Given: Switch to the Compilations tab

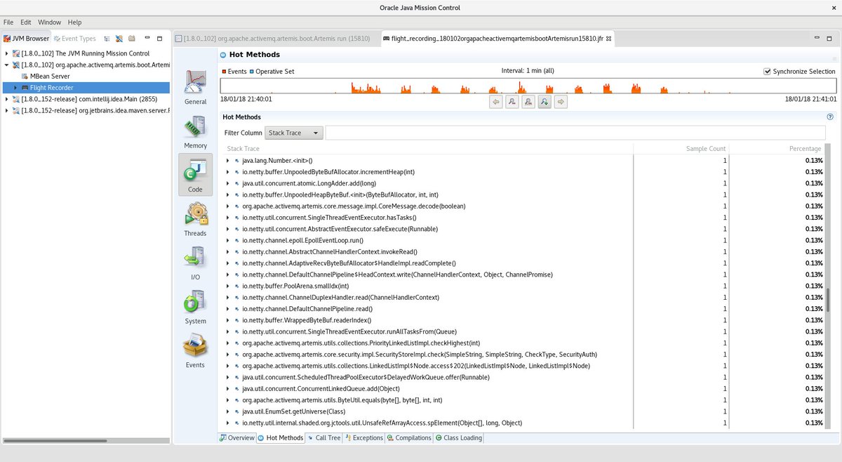Looking at the screenshot, I should coord(408,437).
